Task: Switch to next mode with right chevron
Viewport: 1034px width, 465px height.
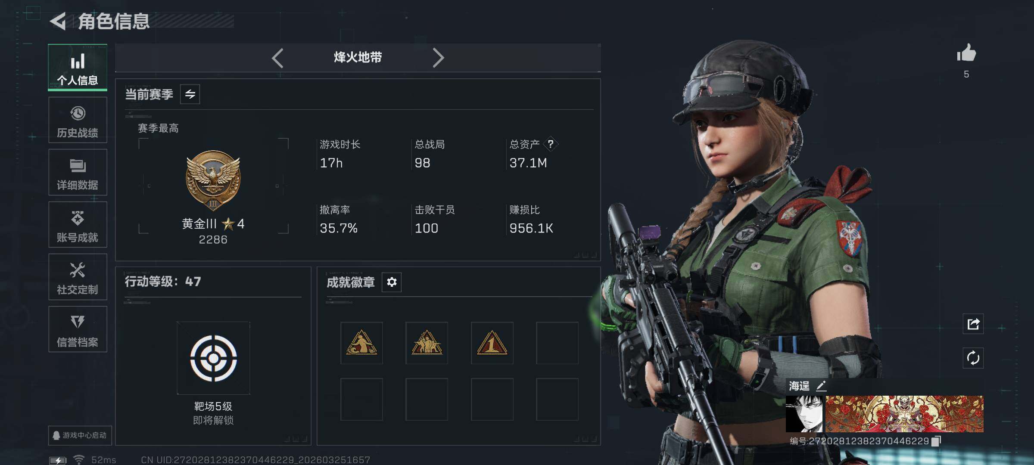Action: click(x=438, y=58)
